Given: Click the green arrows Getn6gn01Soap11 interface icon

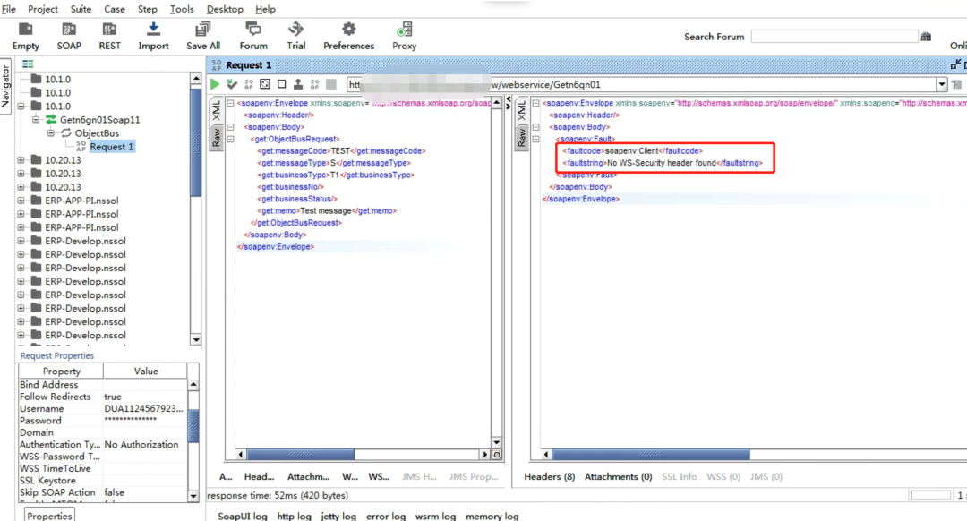Looking at the screenshot, I should pyautogui.click(x=51, y=120).
